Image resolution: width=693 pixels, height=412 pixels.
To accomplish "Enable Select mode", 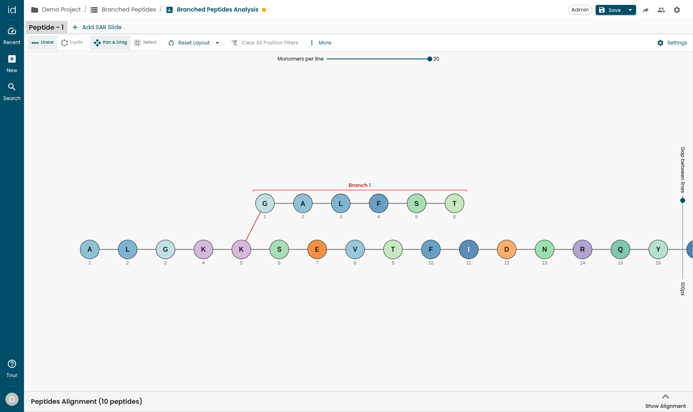I will click(145, 42).
